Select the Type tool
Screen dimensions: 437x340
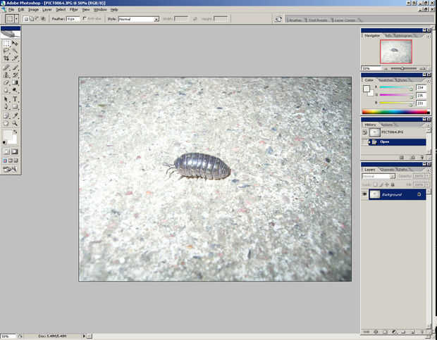point(15,99)
